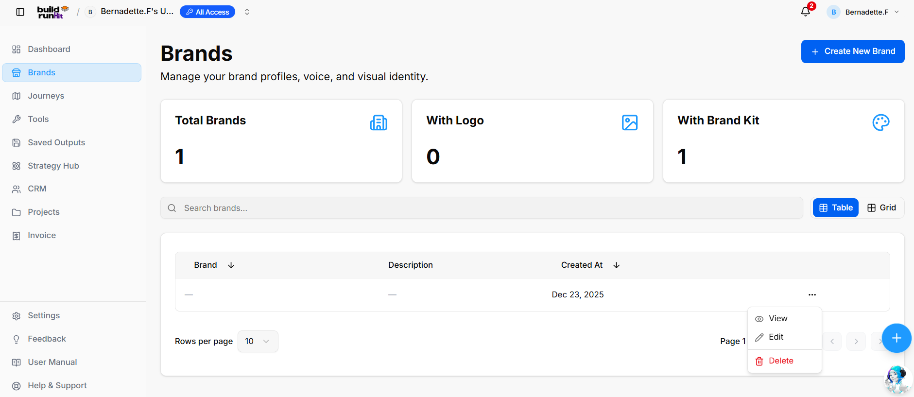Open Rows per page dropdown showing 10
This screenshot has width=914, height=397.
tap(258, 341)
